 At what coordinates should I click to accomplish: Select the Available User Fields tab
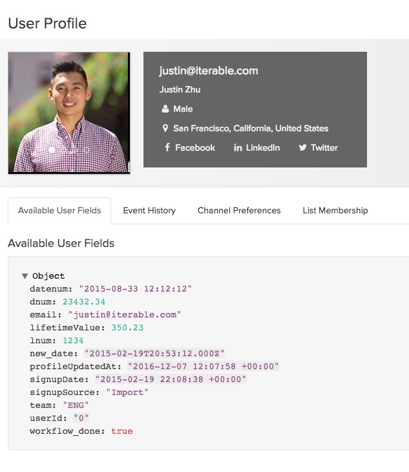pyautogui.click(x=59, y=210)
